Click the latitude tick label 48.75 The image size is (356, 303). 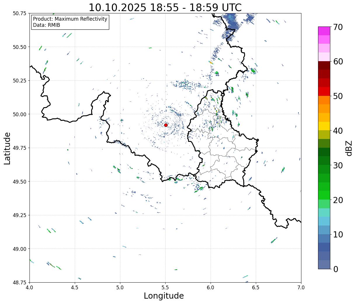20,283
